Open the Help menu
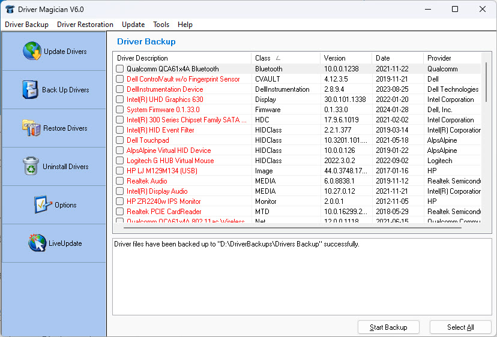The image size is (497, 337). [185, 25]
